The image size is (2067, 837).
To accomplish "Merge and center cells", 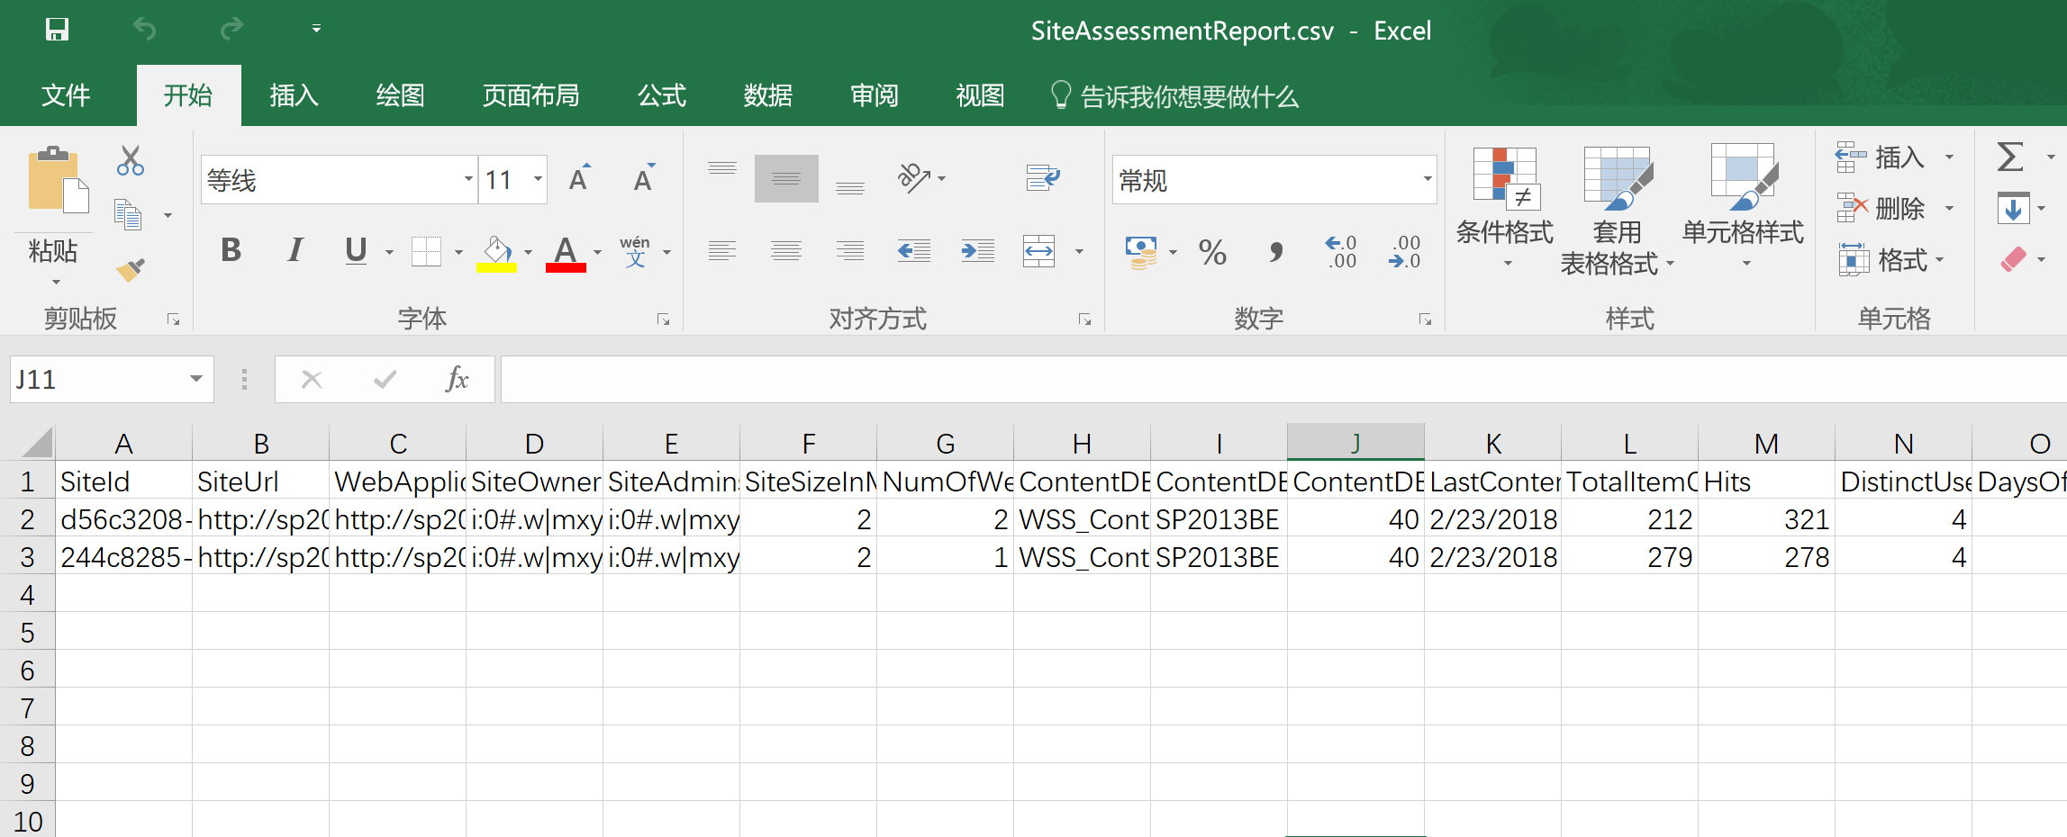I will 1039,251.
